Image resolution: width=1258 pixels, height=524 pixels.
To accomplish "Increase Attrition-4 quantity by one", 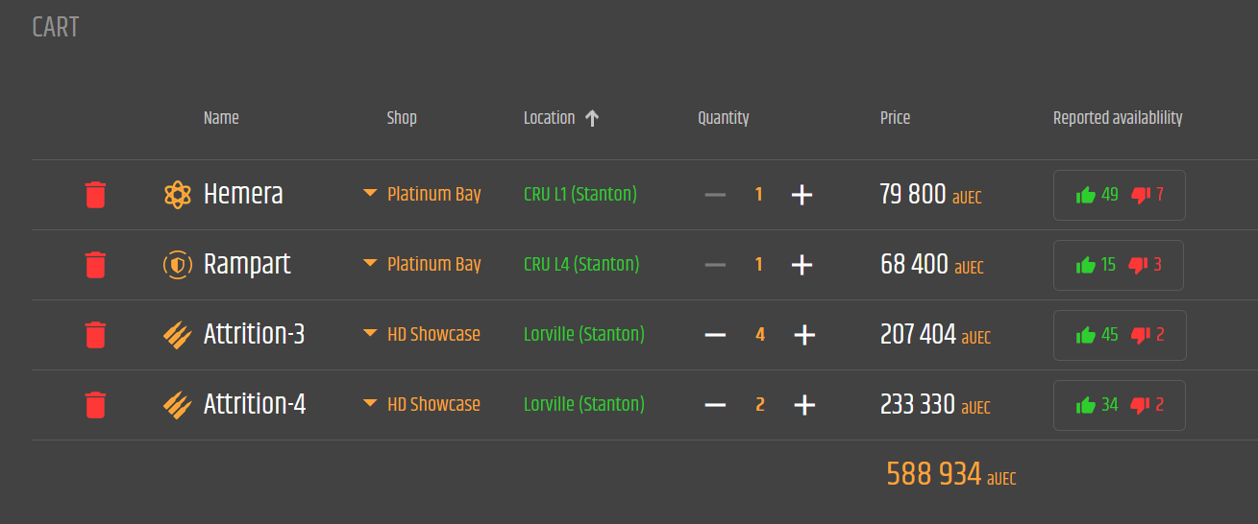I will (804, 405).
